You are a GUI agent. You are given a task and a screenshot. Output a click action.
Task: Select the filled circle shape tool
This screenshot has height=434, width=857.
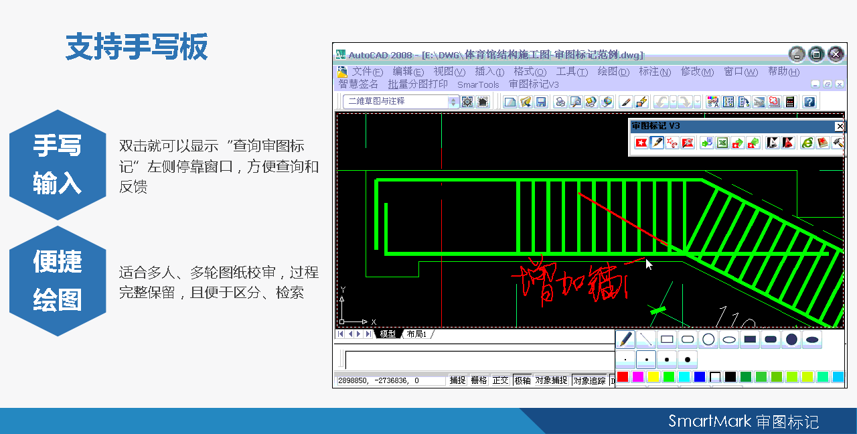[791, 340]
